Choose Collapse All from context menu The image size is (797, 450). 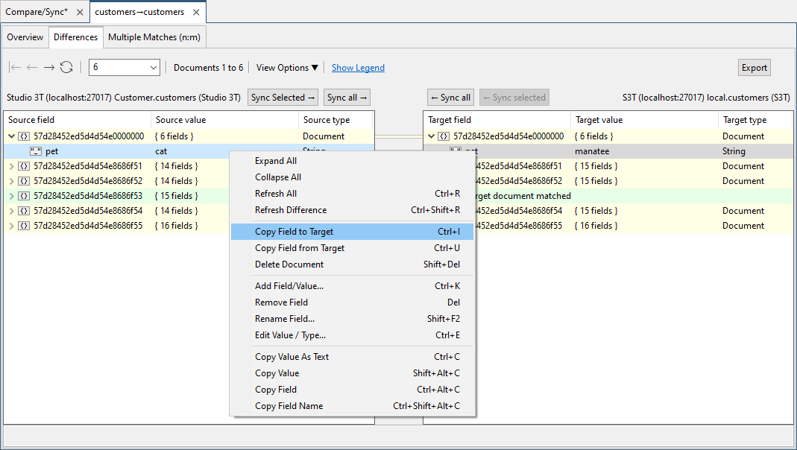(x=352, y=177)
